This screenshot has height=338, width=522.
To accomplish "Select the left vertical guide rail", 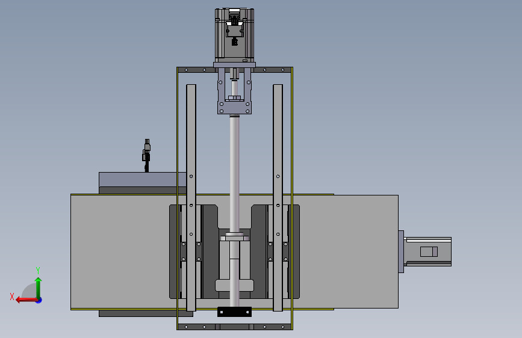I will click(x=191, y=198).
